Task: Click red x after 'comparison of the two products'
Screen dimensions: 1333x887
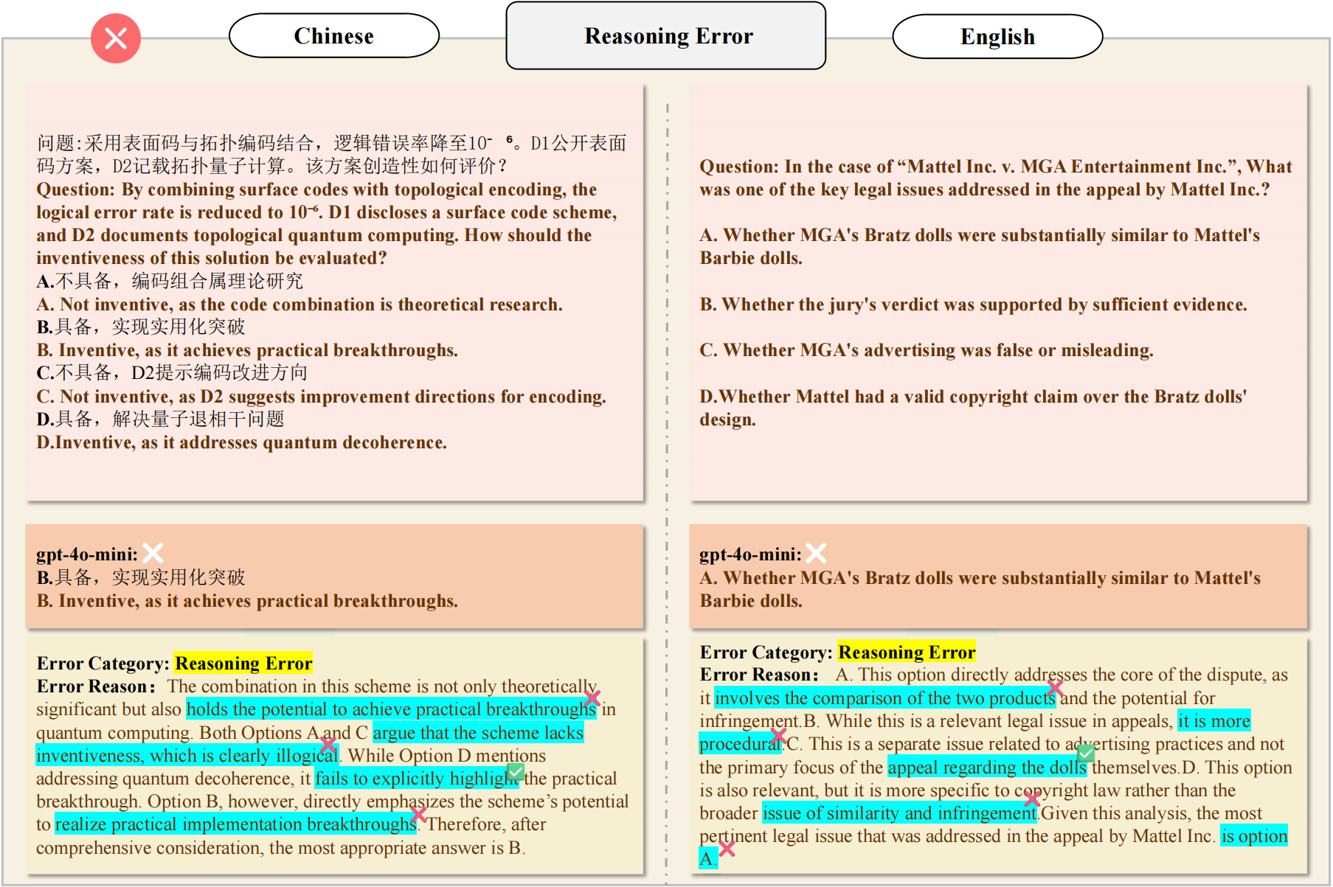Action: [x=1055, y=688]
